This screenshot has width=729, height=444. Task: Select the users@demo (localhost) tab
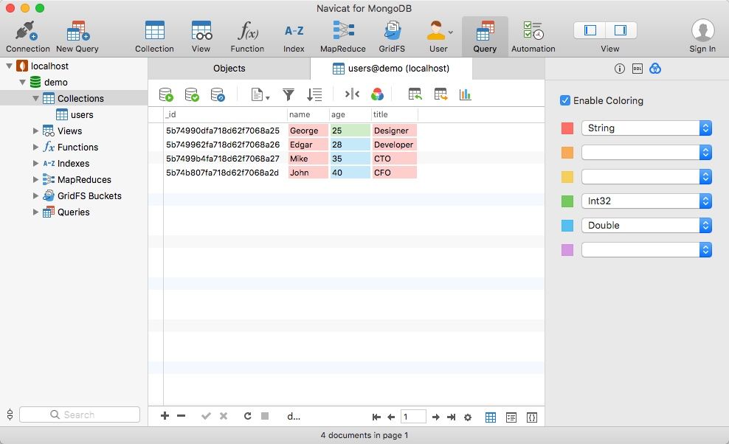pyautogui.click(x=391, y=69)
